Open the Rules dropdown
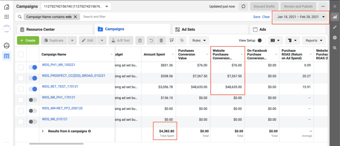 pos(199,41)
